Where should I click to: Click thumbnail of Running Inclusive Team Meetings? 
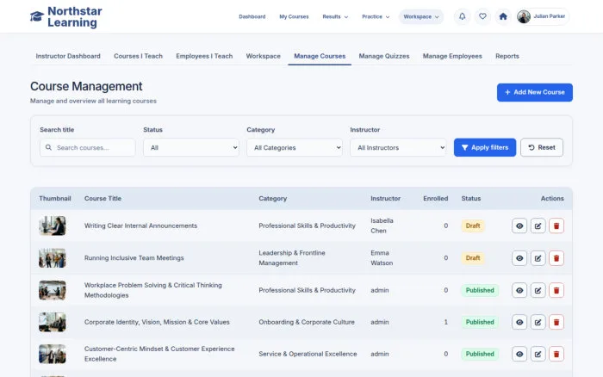[x=53, y=258]
